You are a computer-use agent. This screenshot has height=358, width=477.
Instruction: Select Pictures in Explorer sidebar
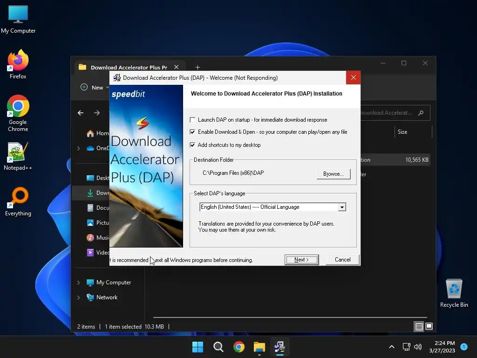point(97,222)
